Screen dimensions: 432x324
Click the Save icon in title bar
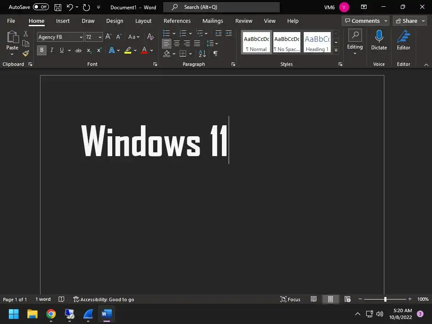pyautogui.click(x=57, y=8)
